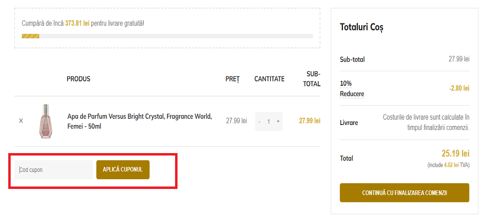The width and height of the screenshot is (485, 218).
Task: Increase quantity with the plus button
Action: pyautogui.click(x=278, y=122)
